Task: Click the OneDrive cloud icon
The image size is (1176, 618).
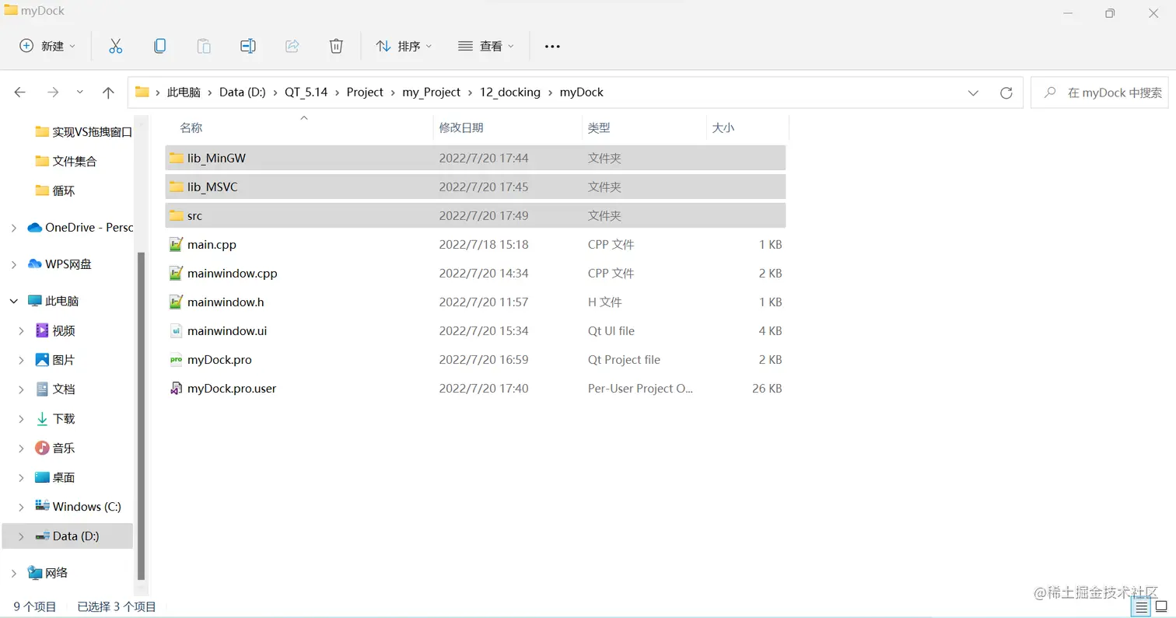Action: pyautogui.click(x=34, y=228)
